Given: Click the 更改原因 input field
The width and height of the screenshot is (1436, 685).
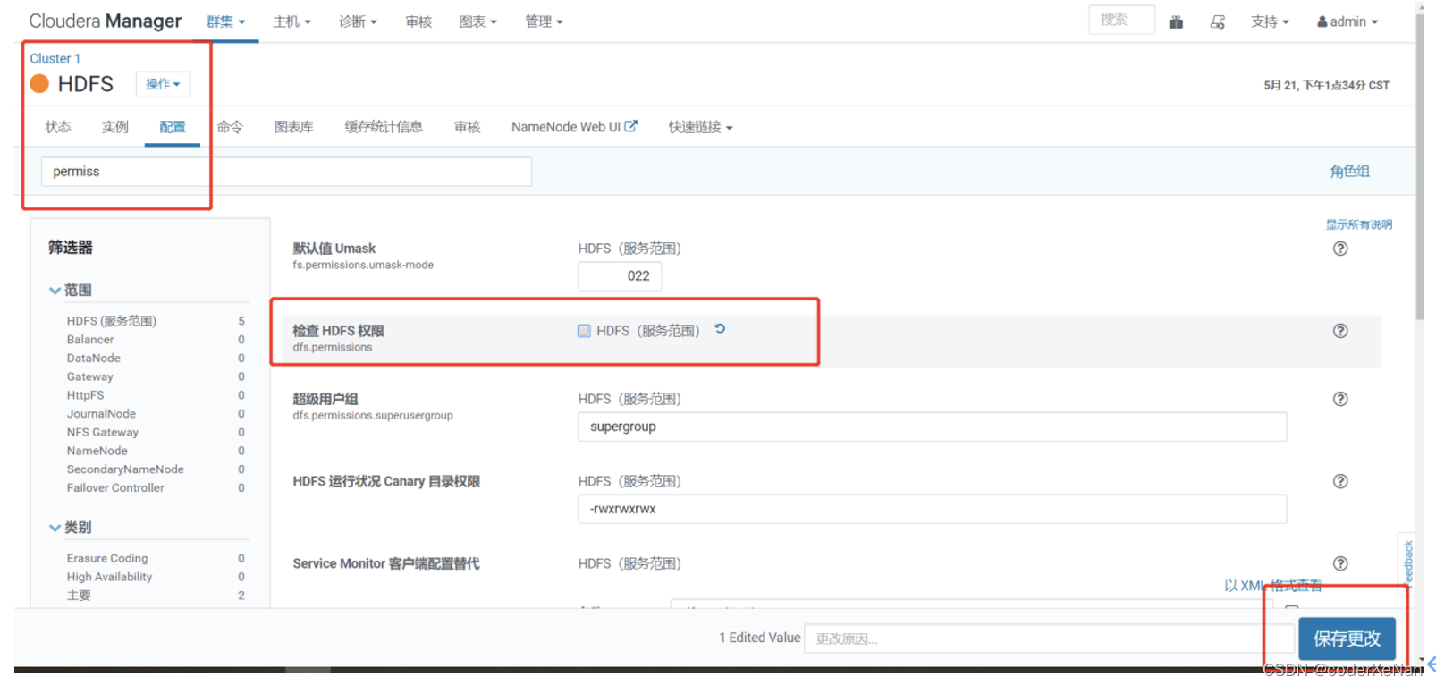Looking at the screenshot, I should pyautogui.click(x=1049, y=638).
